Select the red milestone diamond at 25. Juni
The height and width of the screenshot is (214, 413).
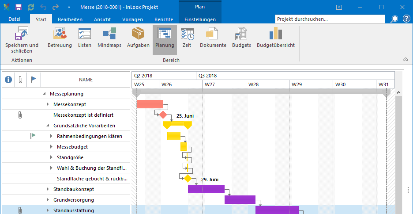coord(163,115)
